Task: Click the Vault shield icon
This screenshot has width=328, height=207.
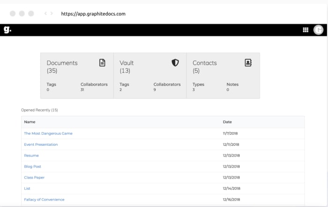Action: click(x=175, y=63)
